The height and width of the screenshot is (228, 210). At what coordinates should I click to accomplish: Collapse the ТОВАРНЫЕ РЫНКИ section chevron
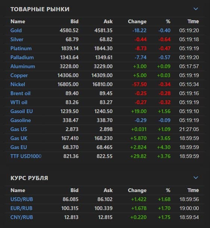tap(196, 9)
